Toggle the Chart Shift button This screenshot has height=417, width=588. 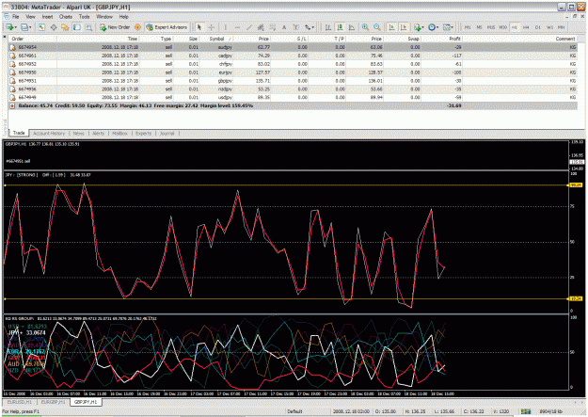click(404, 27)
